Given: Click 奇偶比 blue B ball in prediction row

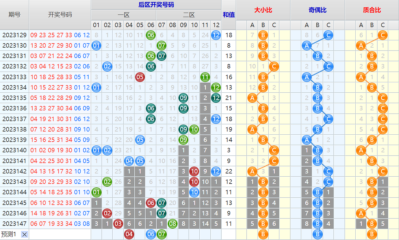Looking at the screenshot, I should point(318,234).
